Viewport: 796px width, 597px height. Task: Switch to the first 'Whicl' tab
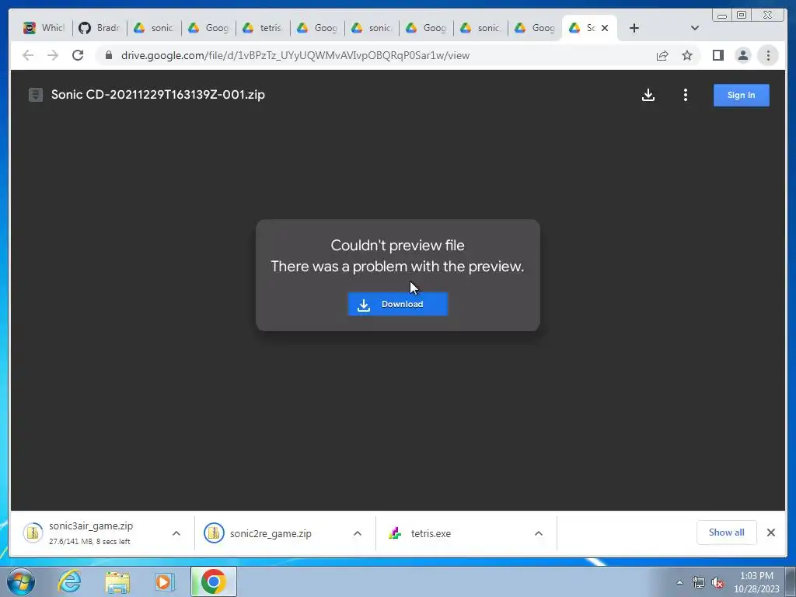pyautogui.click(x=44, y=28)
